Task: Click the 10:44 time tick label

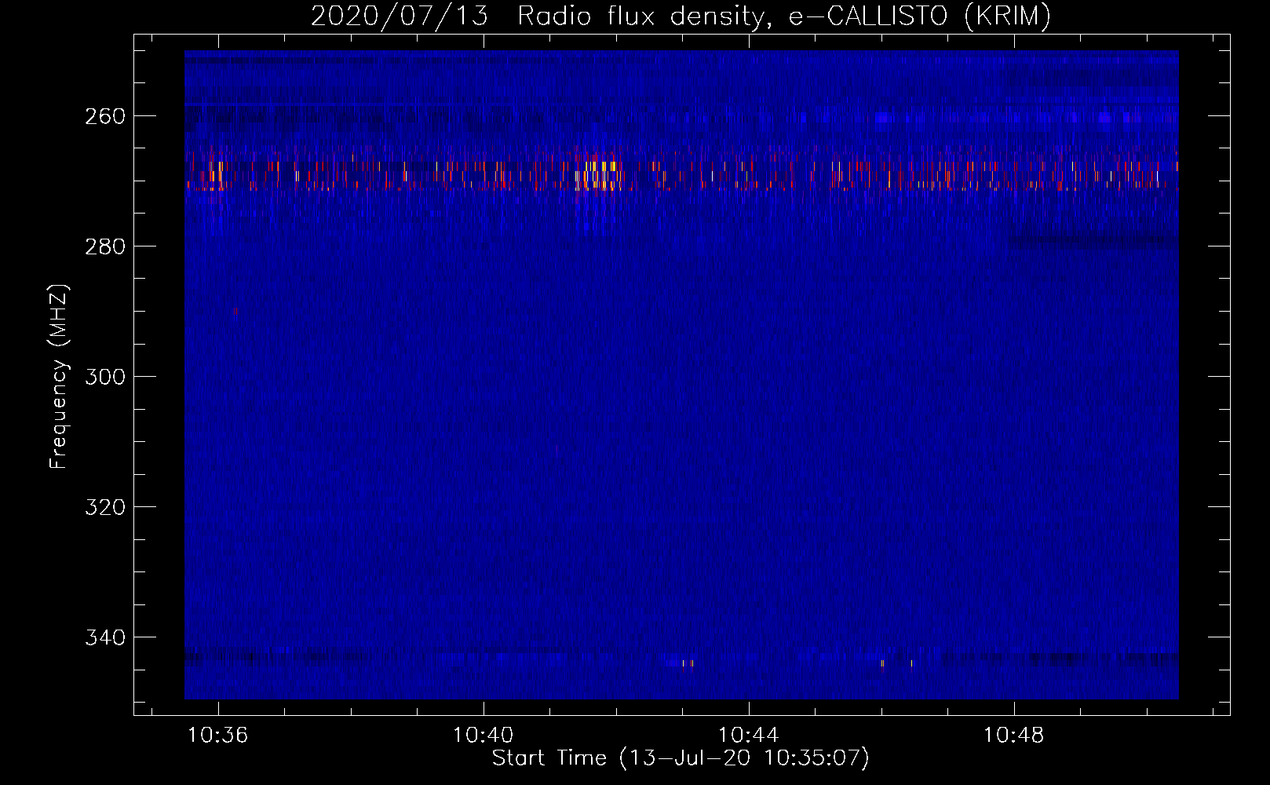Action: 749,736
